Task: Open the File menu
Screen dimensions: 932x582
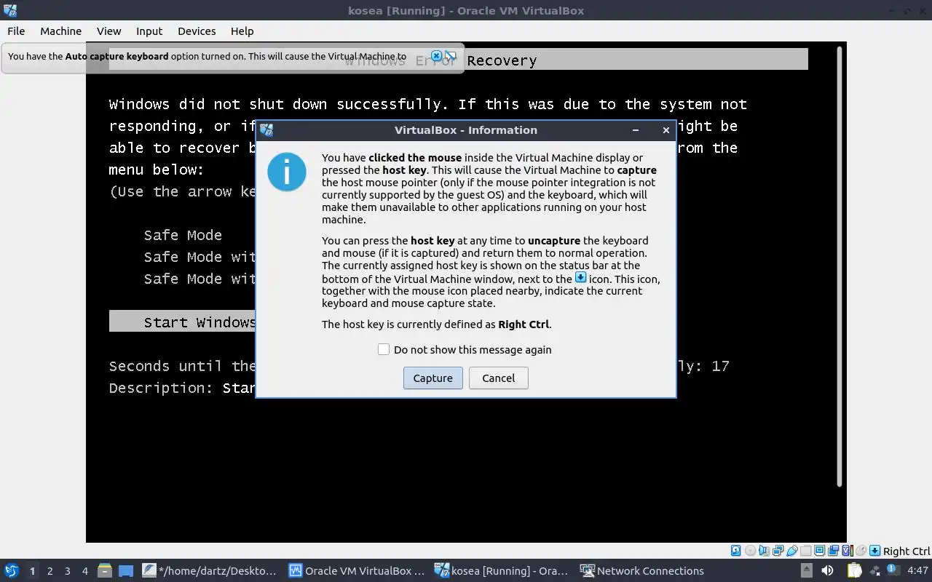Action: click(16, 31)
